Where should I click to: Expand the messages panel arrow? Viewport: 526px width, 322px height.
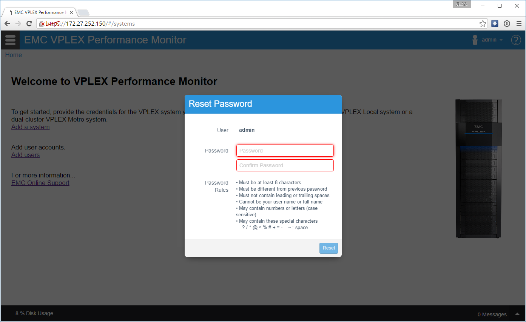click(517, 314)
